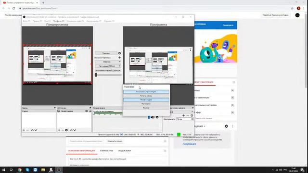This screenshot has width=308, height=173.
Task: Open source properties gear in Sources dock
Action: click(66, 130)
